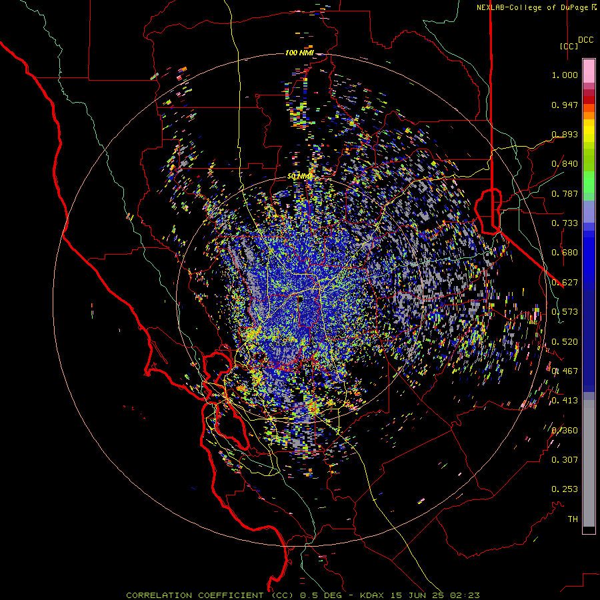Select the 0.573 scale value
The width and height of the screenshot is (600, 600).
click(565, 312)
